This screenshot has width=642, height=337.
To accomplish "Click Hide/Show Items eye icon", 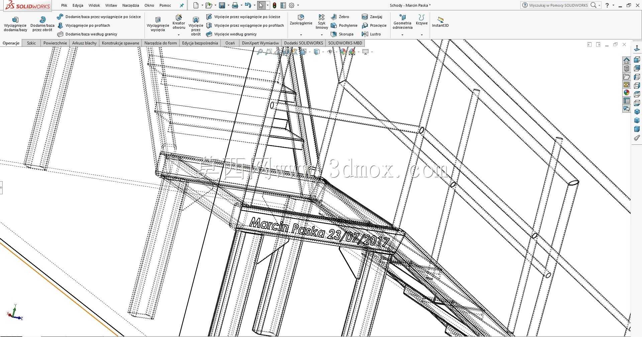I will [330, 52].
